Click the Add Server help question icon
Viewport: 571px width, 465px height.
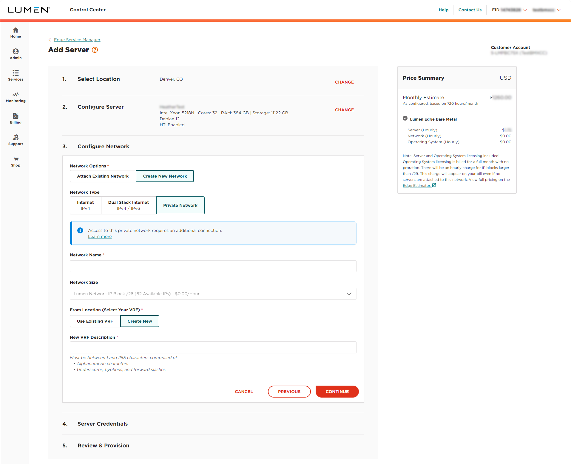[95, 50]
